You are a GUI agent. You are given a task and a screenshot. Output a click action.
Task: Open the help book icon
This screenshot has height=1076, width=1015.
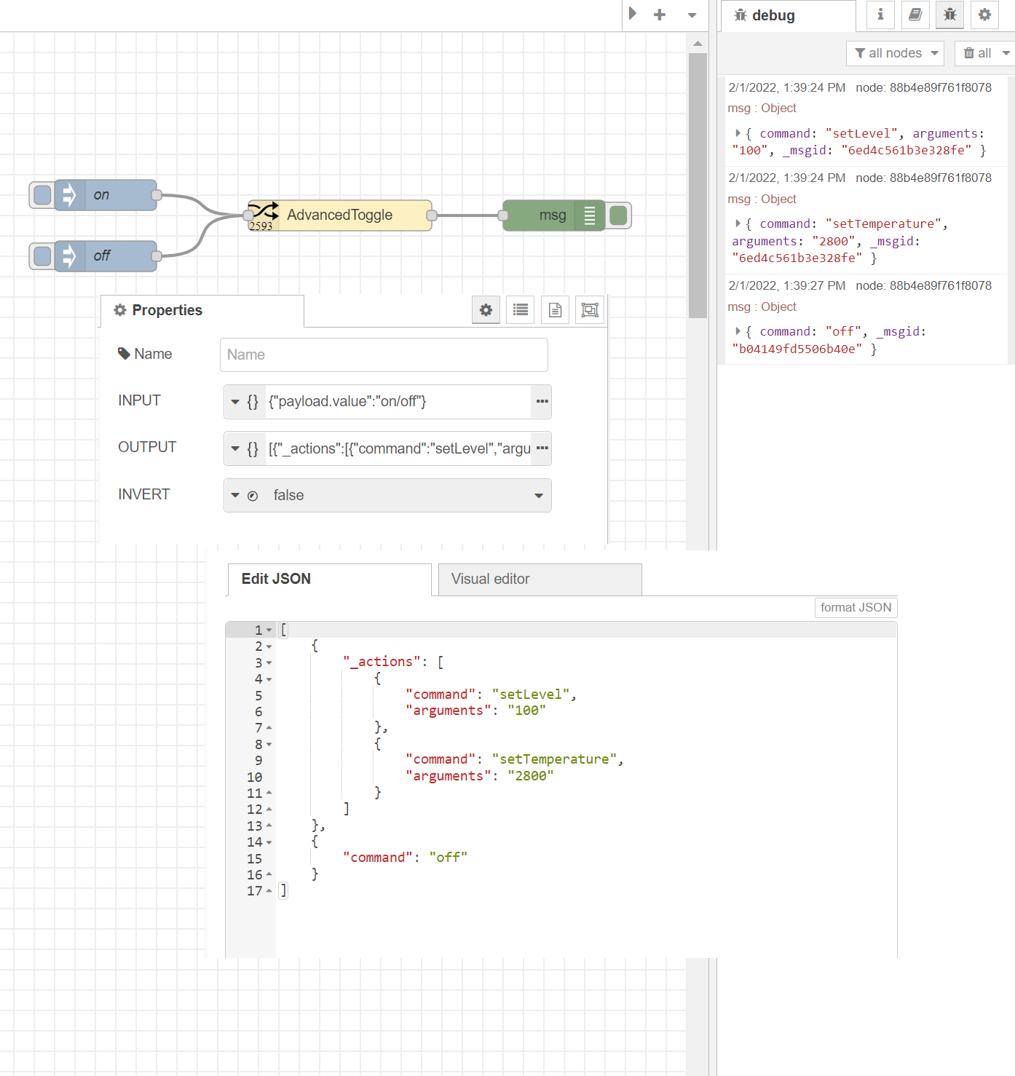tap(915, 15)
